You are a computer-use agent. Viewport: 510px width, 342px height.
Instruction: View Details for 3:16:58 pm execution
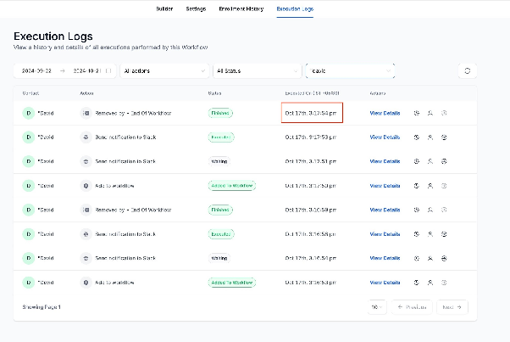[x=385, y=234]
